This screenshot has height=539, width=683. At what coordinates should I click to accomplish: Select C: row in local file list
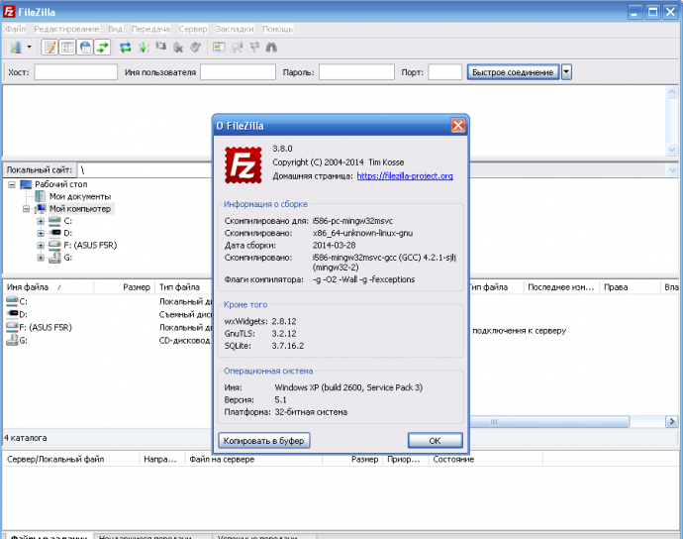point(108,301)
